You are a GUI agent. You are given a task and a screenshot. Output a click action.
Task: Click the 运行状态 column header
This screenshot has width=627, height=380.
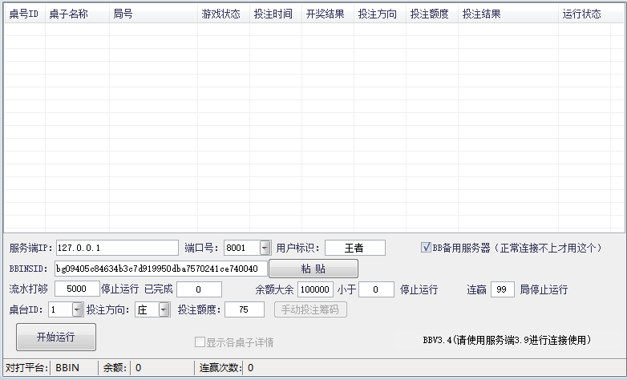click(x=581, y=14)
